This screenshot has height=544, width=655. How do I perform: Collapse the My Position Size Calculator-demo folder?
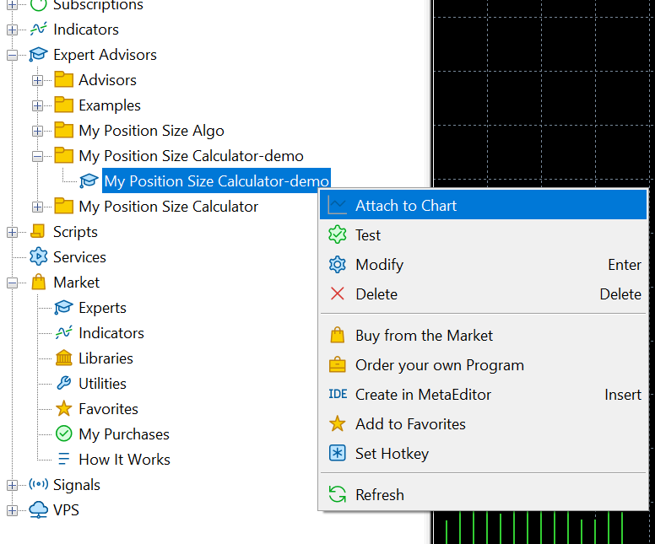tap(38, 157)
